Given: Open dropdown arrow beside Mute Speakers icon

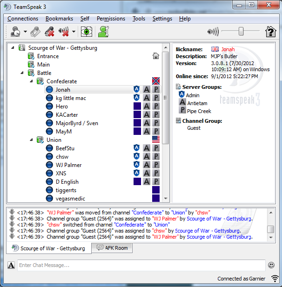Looking at the screenshot, I should pyautogui.click(x=74, y=32).
